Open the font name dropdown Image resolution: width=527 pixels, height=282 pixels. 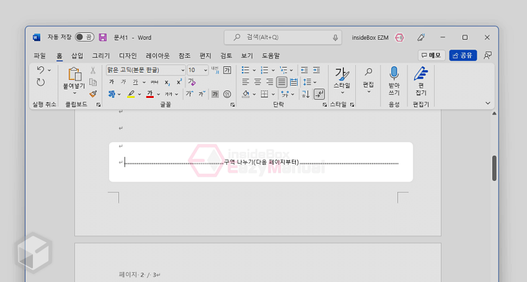point(183,70)
